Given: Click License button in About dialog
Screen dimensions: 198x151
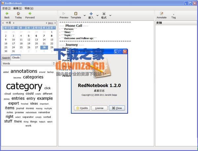Looking at the screenshot, I should tap(99, 108).
